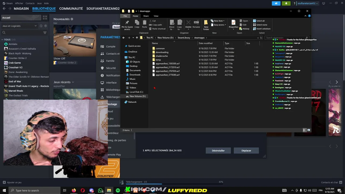Open the Copy to dropdown
Screen dimensions: 345x194
pos(180,25)
